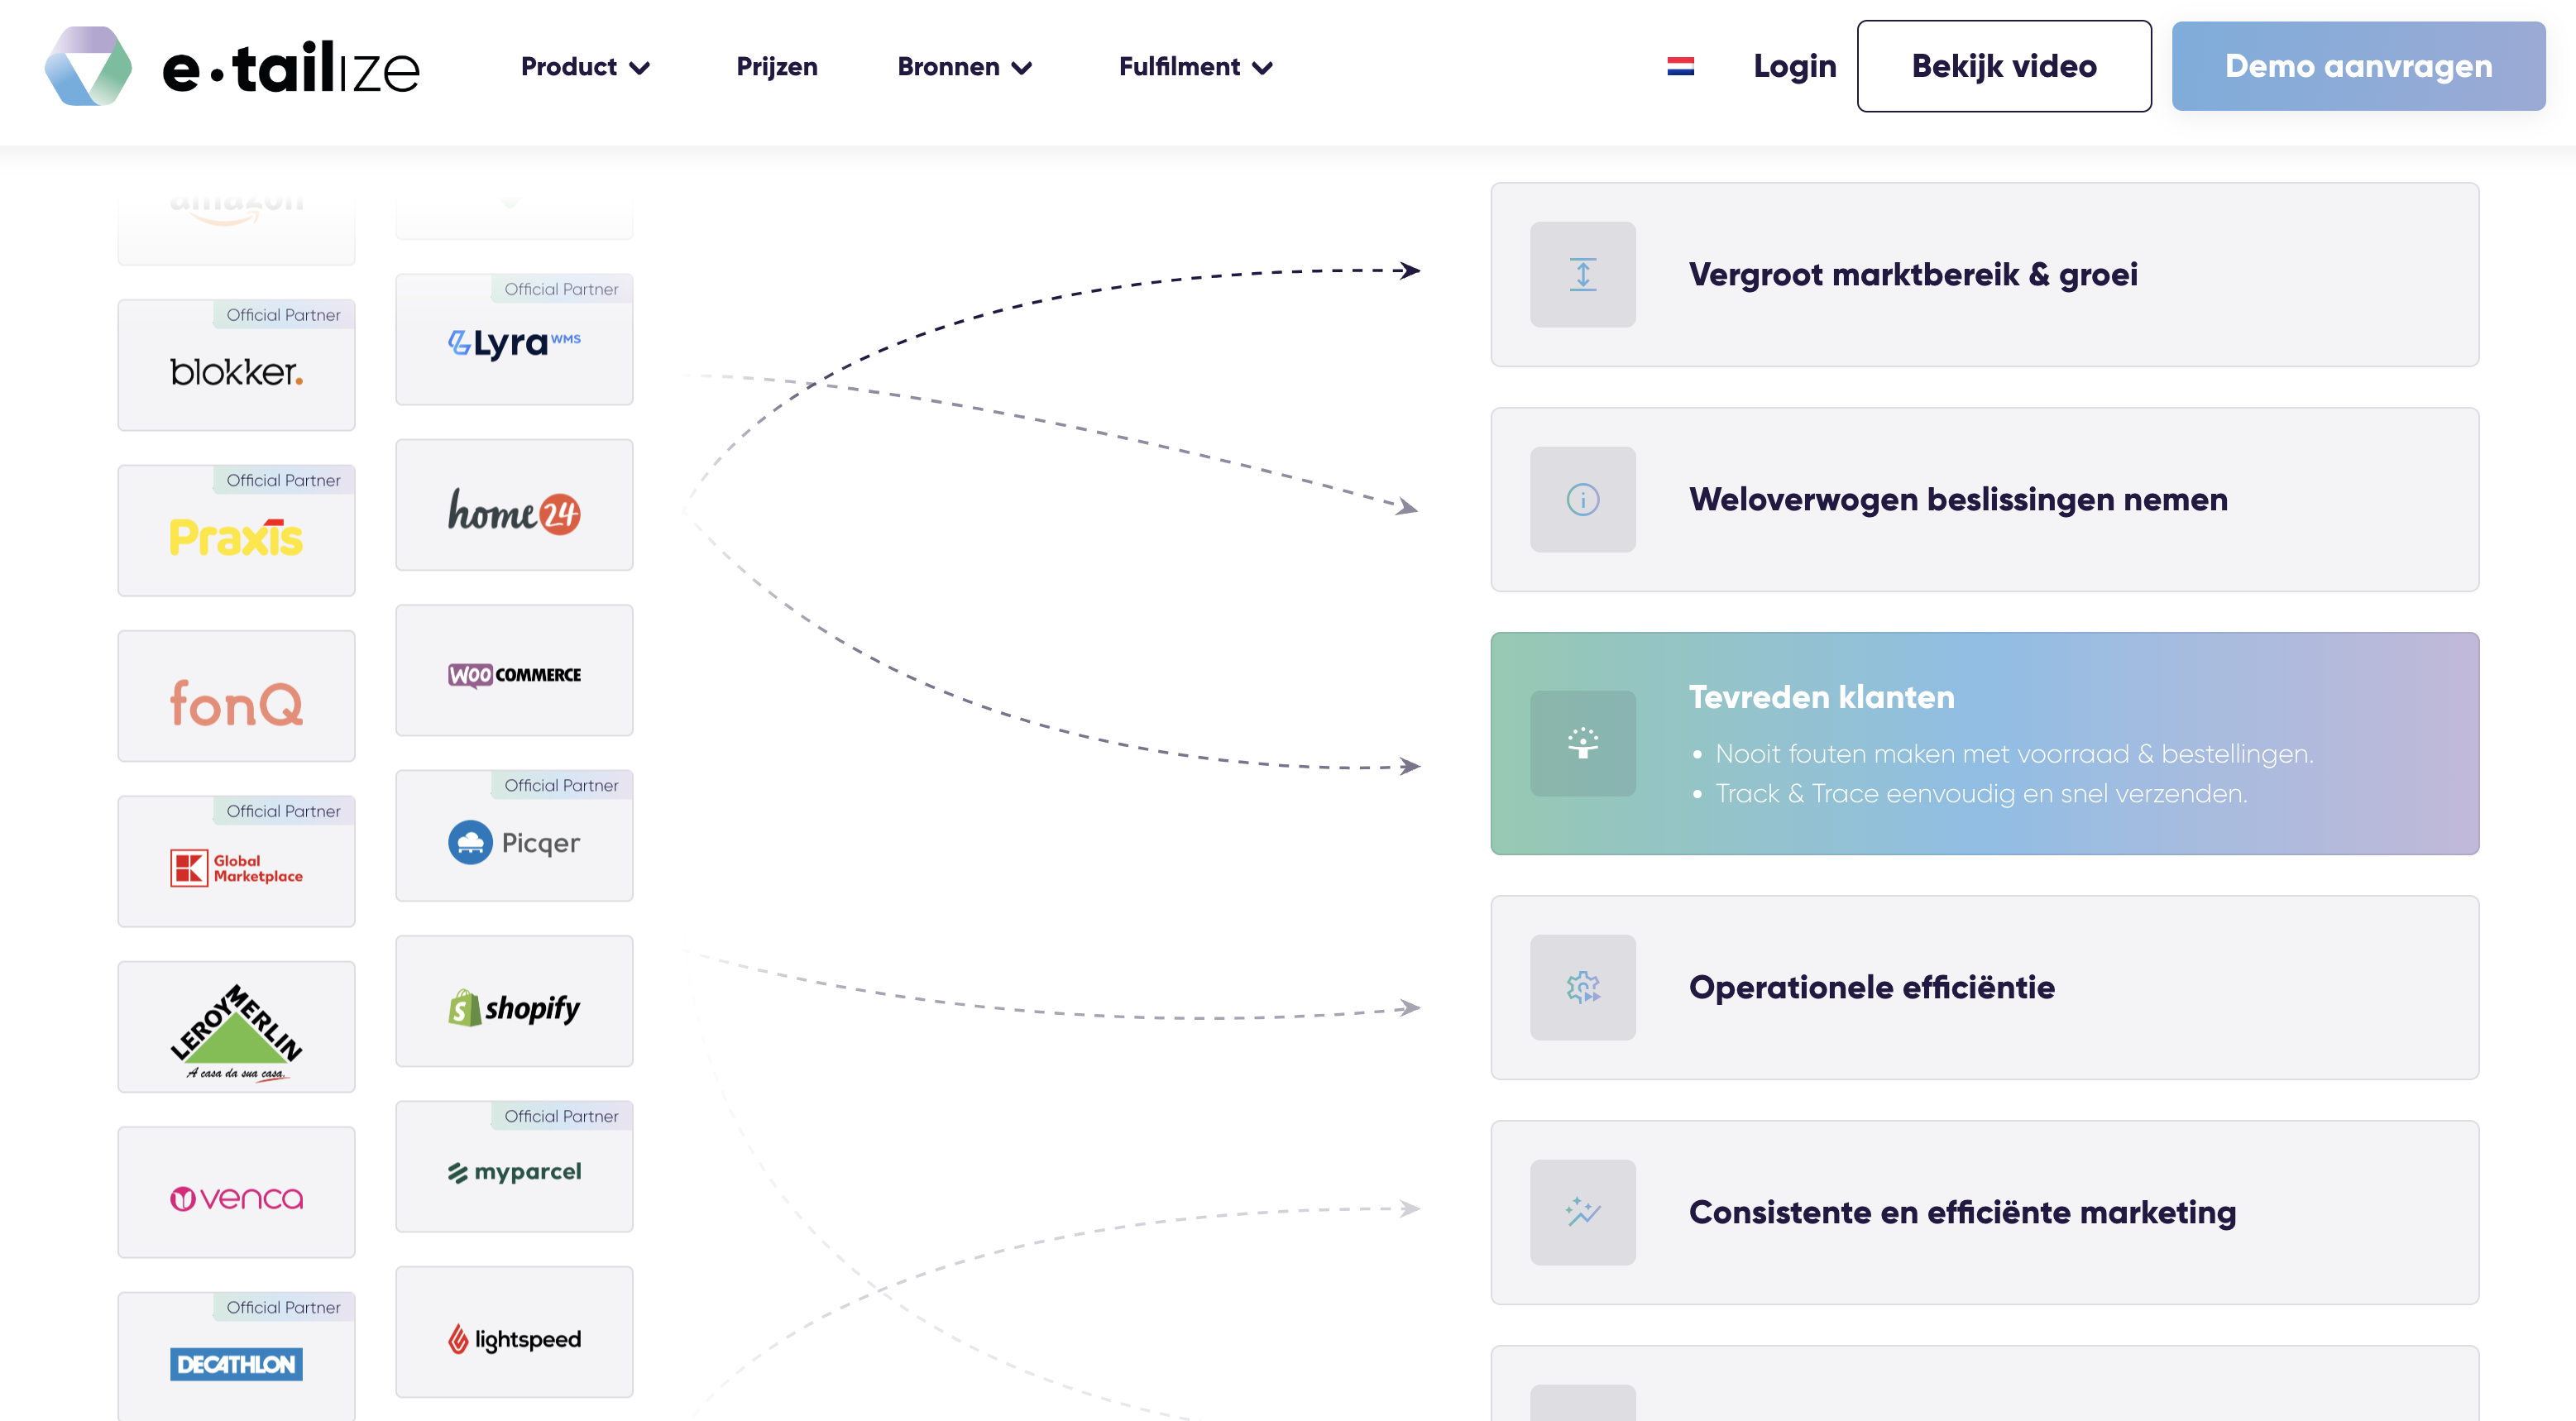
Task: Click the Dutch flag language selector
Action: pyautogui.click(x=1680, y=66)
